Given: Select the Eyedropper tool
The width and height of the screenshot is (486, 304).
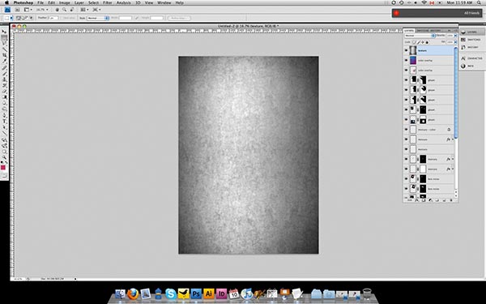Looking at the screenshot, I should [4, 61].
